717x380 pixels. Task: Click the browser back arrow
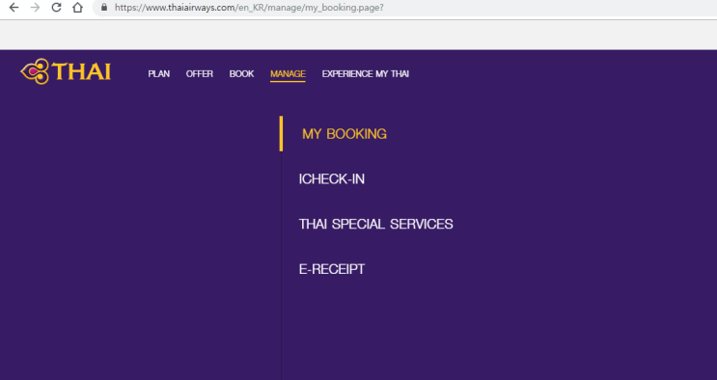point(14,8)
